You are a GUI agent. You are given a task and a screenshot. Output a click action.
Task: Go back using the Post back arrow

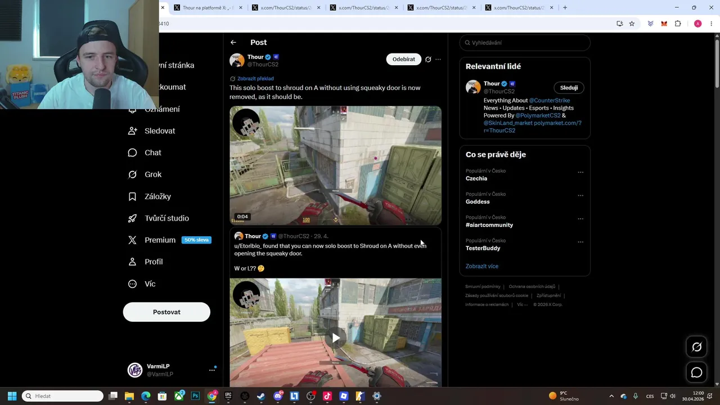coord(233,42)
